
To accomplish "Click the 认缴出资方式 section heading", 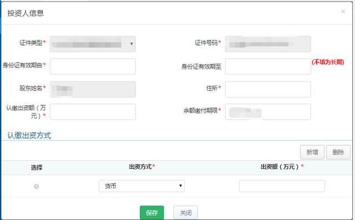I will point(29,135).
